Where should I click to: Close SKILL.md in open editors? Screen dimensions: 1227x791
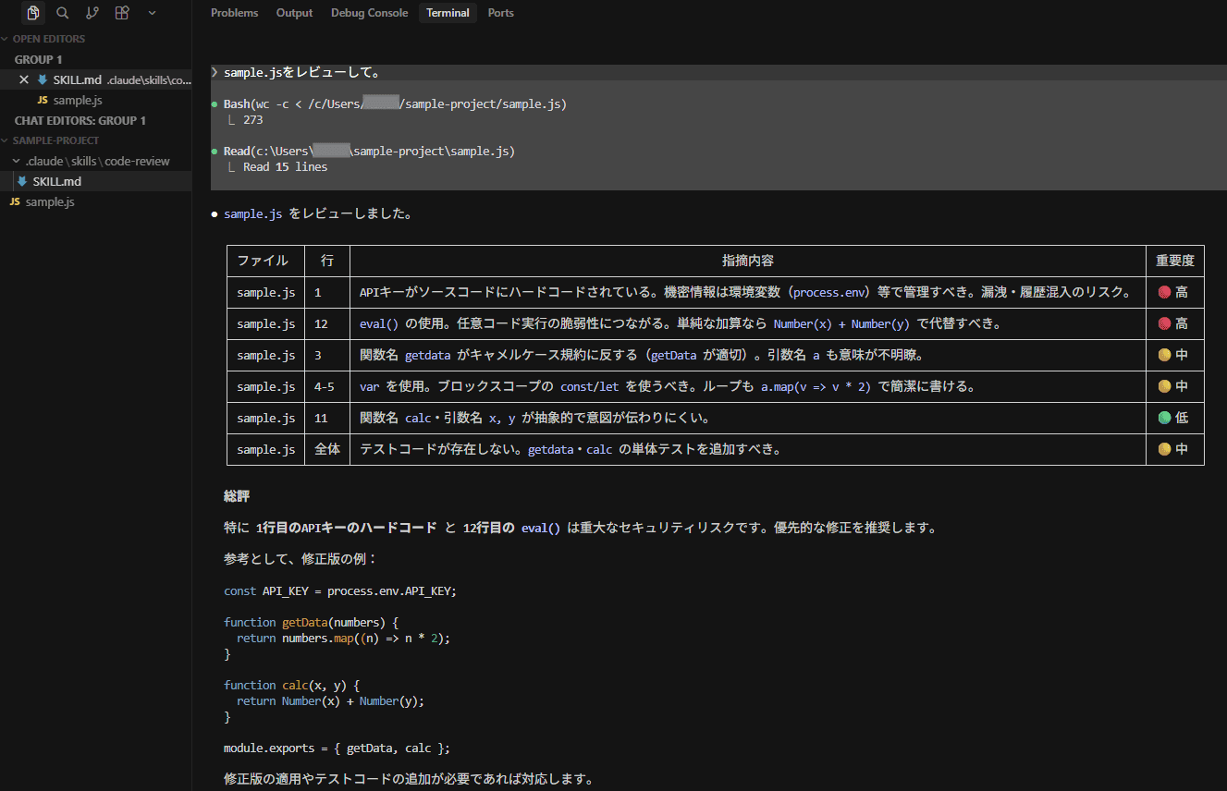click(24, 79)
